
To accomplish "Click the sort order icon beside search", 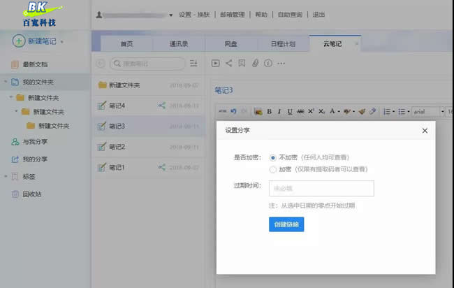I will click(193, 63).
